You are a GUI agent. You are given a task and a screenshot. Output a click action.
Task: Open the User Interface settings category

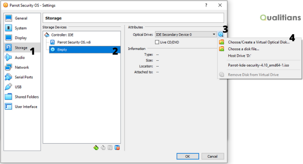click(22, 106)
